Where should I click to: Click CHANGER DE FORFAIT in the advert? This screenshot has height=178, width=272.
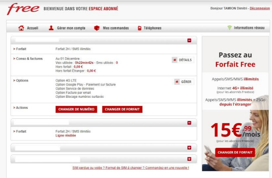(x=235, y=152)
